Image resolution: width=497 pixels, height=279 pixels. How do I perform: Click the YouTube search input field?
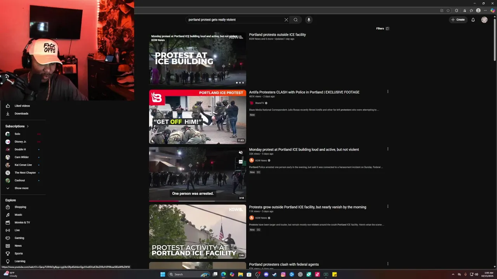235,20
